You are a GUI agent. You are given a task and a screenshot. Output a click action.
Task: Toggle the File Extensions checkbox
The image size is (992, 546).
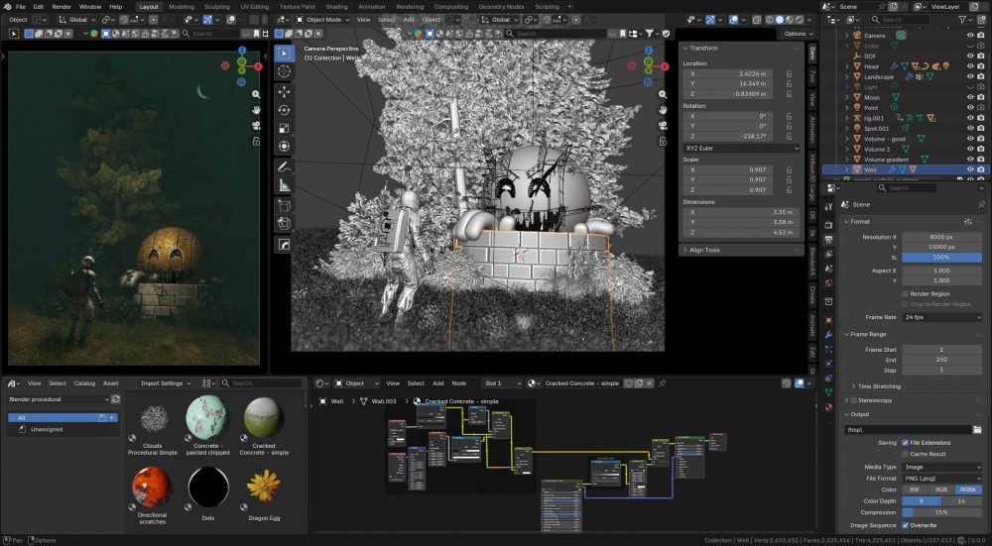pyautogui.click(x=906, y=442)
